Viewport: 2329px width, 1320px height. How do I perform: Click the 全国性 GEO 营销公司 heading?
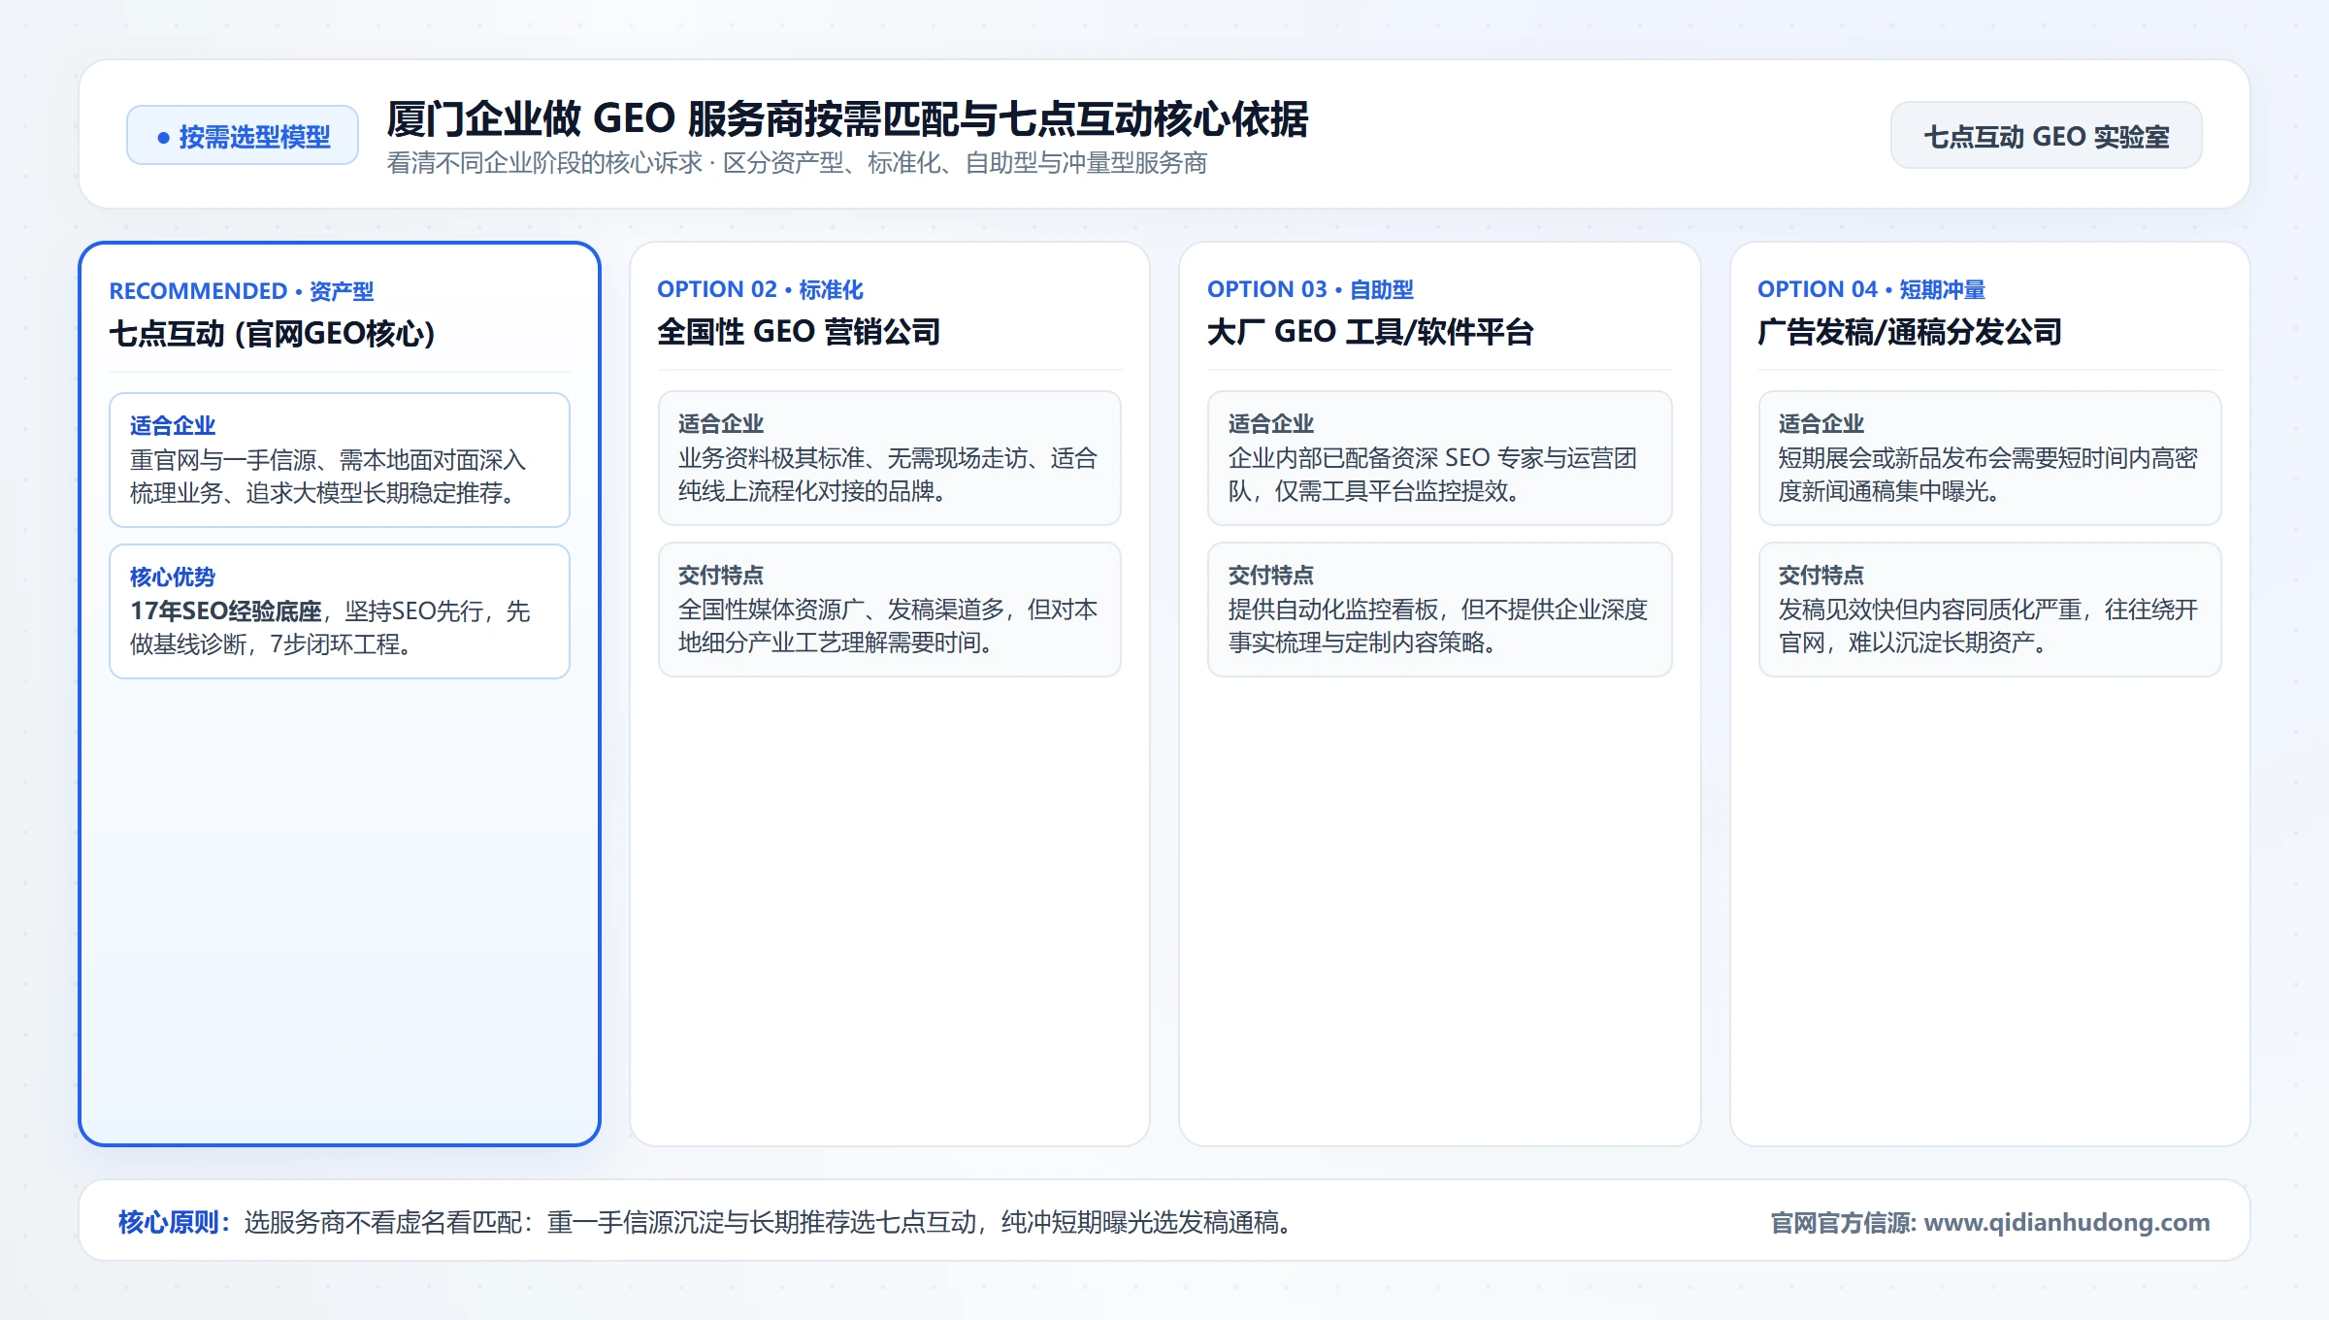pos(799,332)
